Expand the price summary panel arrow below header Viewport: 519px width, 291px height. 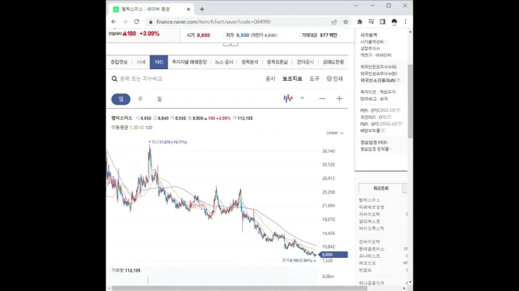[231, 44]
